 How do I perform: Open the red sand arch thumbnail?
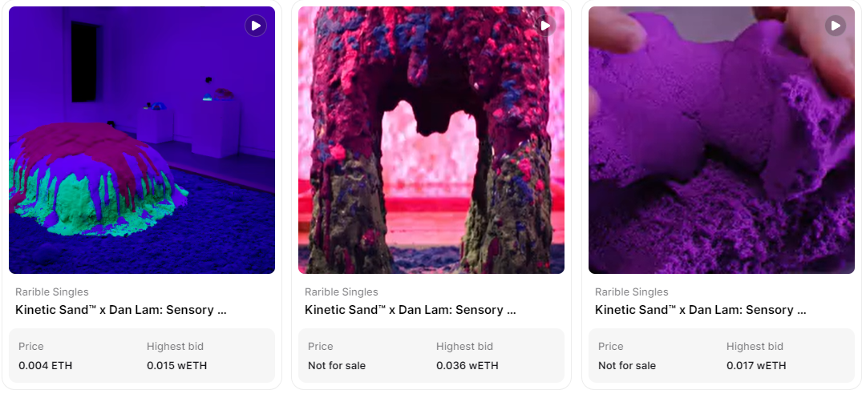pos(431,140)
